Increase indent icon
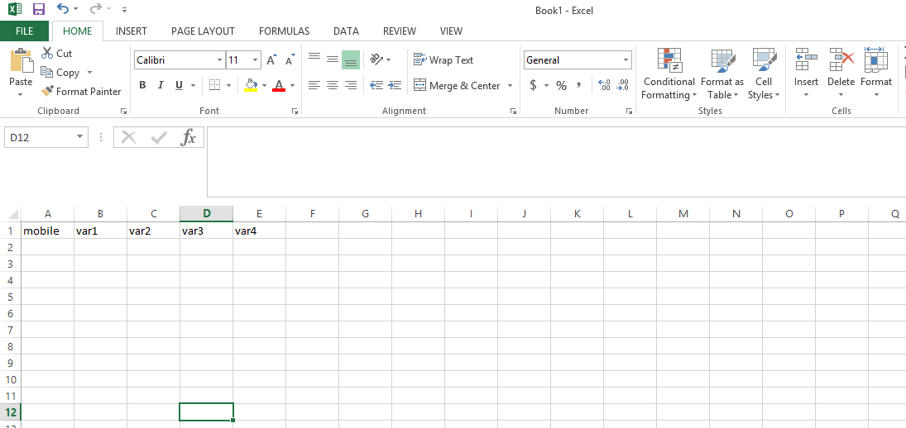Image resolution: width=906 pixels, height=428 pixels. [395, 85]
